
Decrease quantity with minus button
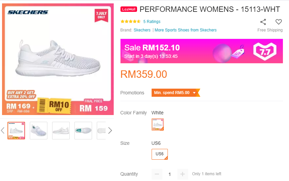click(x=157, y=174)
